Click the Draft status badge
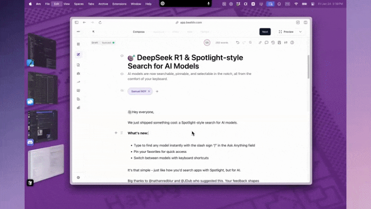 [x=94, y=43]
